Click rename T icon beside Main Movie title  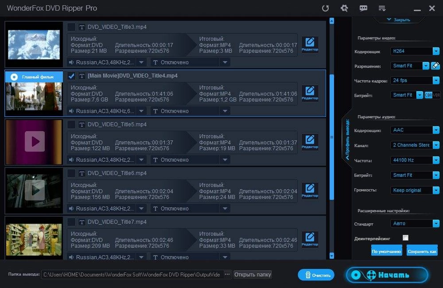pyautogui.click(x=82, y=76)
